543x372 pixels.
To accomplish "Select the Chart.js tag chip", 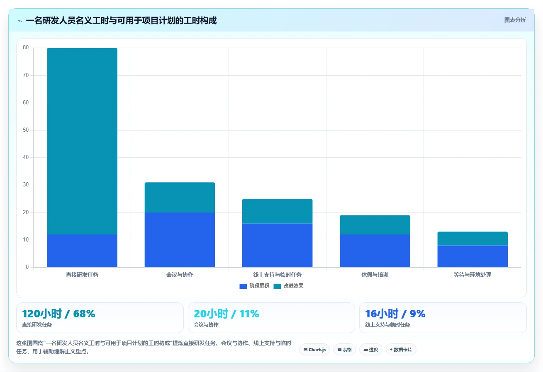I will pyautogui.click(x=314, y=350).
